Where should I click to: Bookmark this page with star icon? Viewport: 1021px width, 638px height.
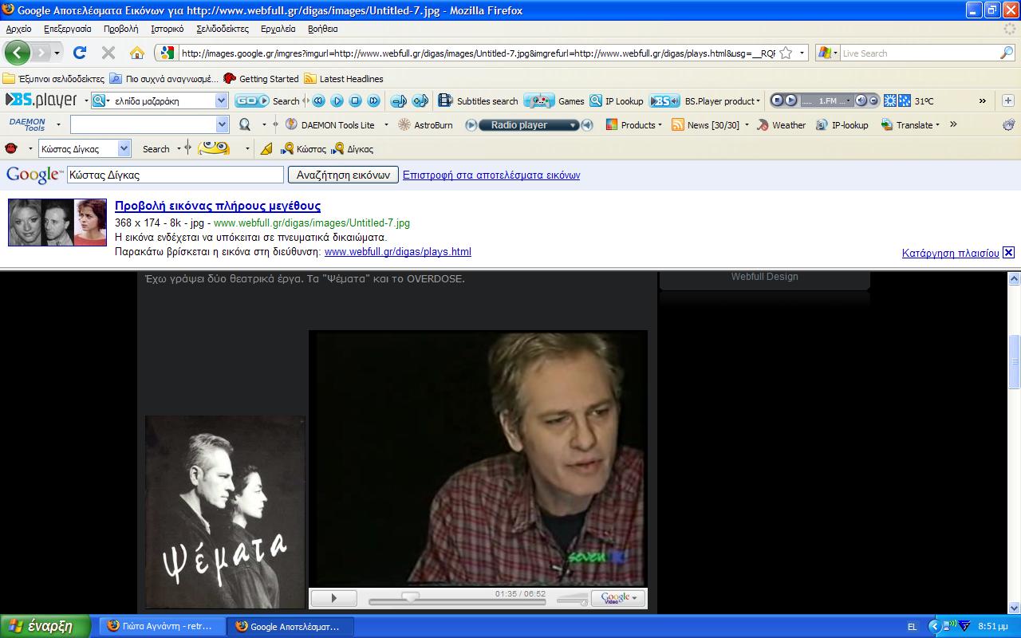click(786, 53)
